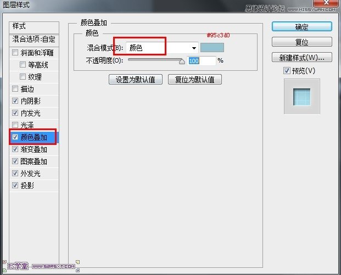Click the style preview thumbnail

pos(302,96)
